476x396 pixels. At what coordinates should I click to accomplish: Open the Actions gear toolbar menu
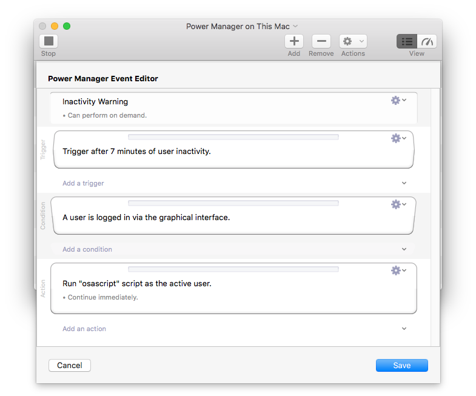[353, 41]
